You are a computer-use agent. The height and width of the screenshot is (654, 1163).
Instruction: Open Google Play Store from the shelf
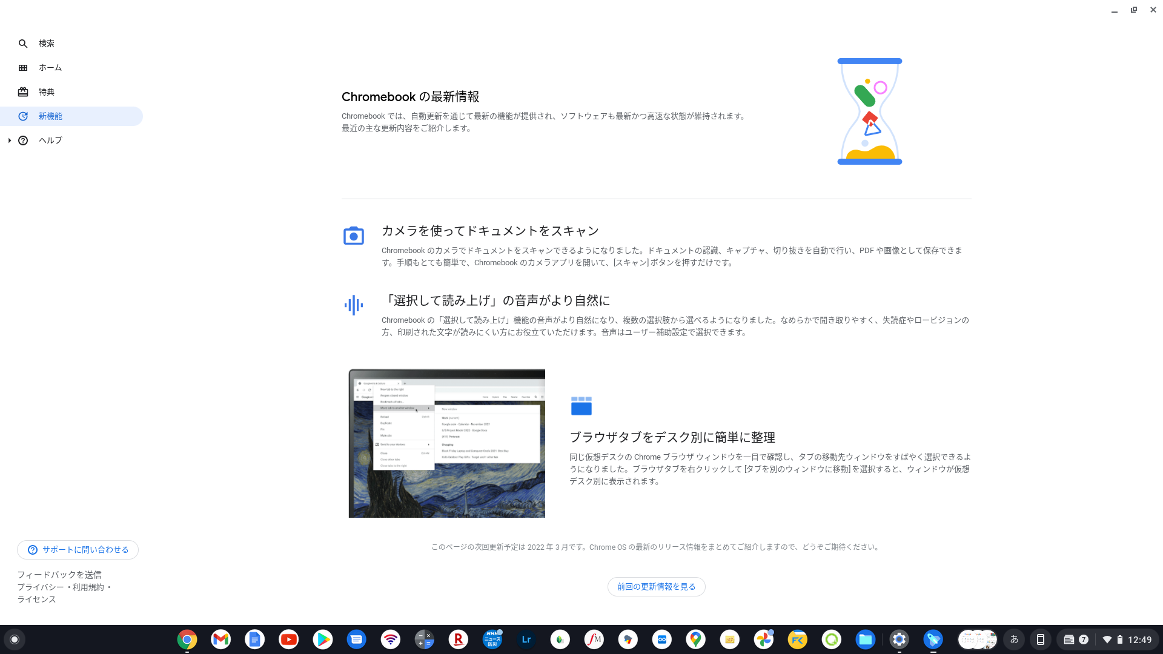coord(323,639)
